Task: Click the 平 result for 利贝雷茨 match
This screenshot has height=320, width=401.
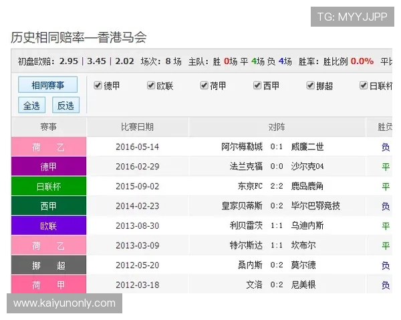Action: pos(386,226)
